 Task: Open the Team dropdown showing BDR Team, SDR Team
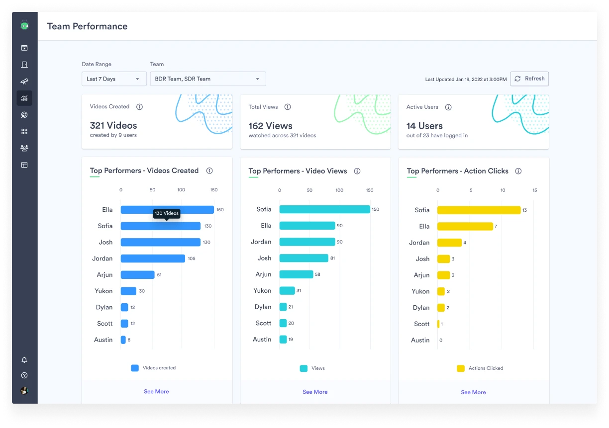[x=208, y=79]
